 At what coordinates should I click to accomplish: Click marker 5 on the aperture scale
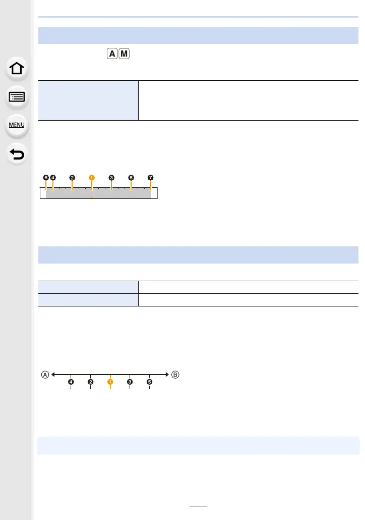[x=131, y=178]
